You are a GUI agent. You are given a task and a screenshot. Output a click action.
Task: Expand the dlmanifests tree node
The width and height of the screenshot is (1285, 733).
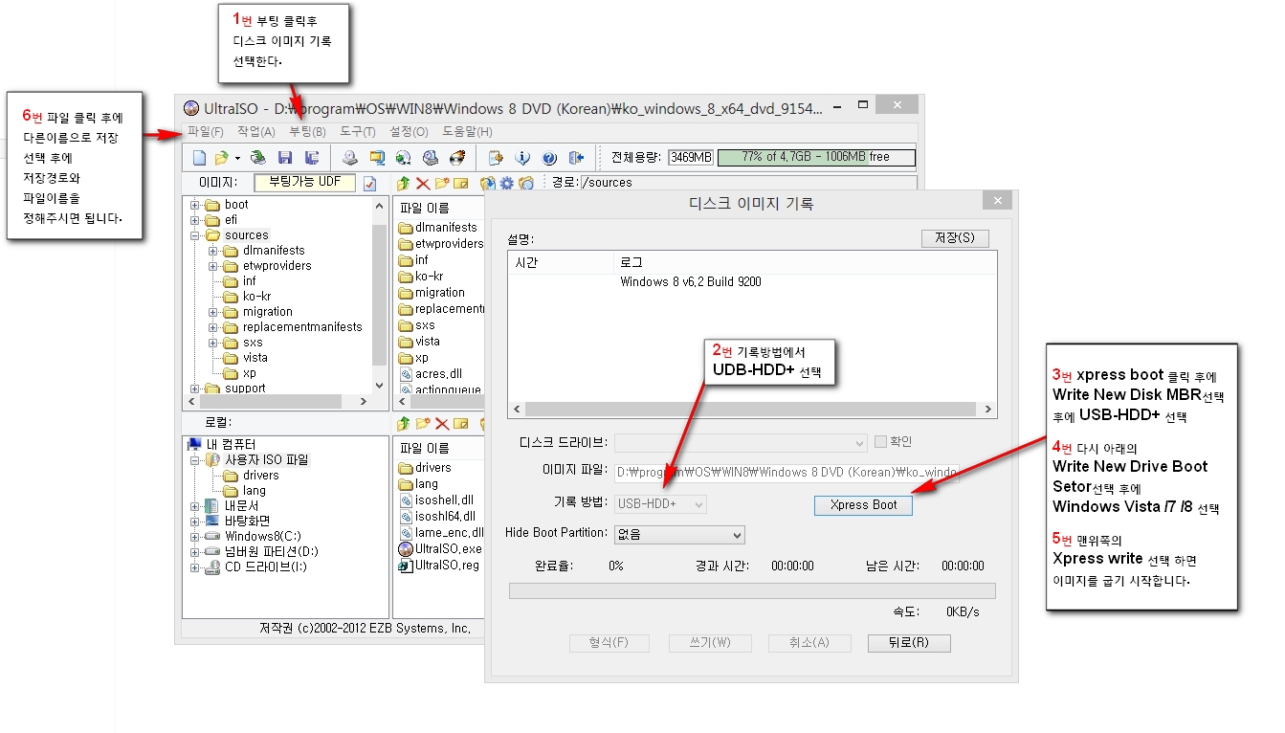213,251
